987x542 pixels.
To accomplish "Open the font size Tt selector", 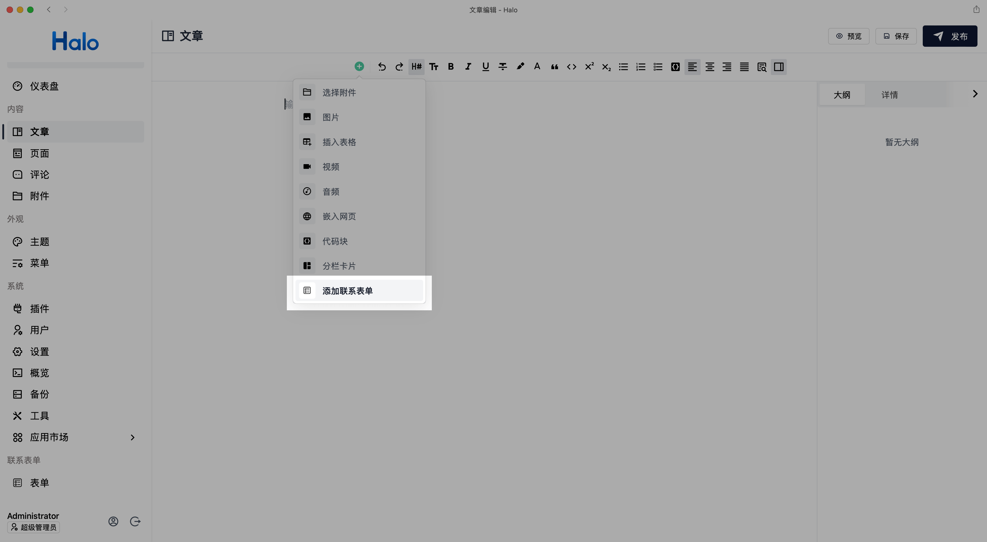I will point(433,67).
